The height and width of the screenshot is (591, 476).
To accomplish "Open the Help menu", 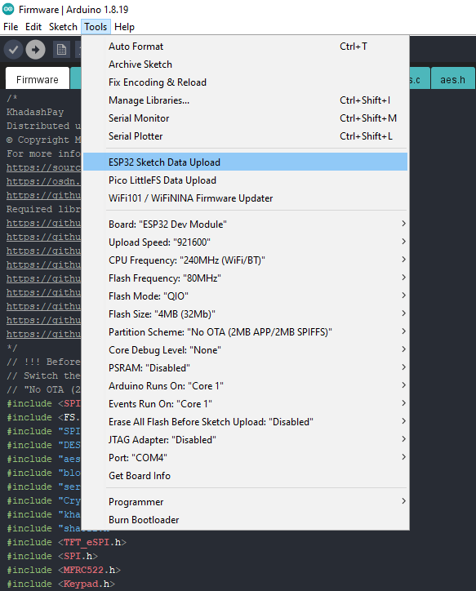I will [x=124, y=27].
